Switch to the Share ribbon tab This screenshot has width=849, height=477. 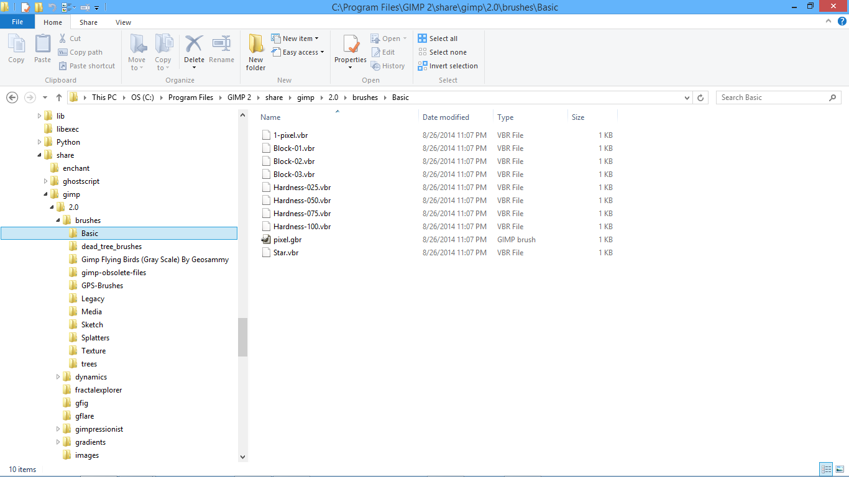tap(88, 22)
